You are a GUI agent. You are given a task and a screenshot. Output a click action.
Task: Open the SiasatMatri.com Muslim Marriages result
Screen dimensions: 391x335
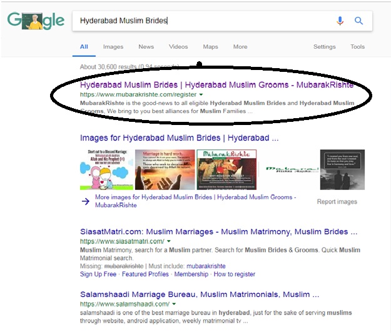pyautogui.click(x=219, y=231)
